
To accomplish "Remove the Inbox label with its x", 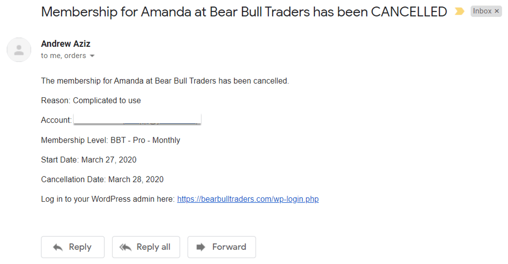I will coord(497,11).
